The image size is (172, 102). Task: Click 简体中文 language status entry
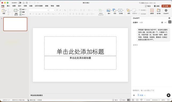pyautogui.click(x=19, y=100)
